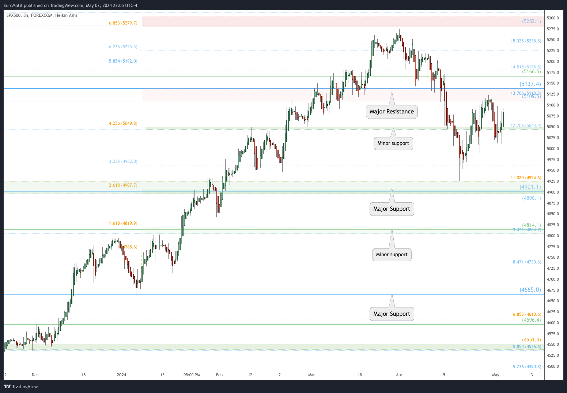Click the "(5166.5)" green level label
The image size is (567, 393).
[532, 72]
